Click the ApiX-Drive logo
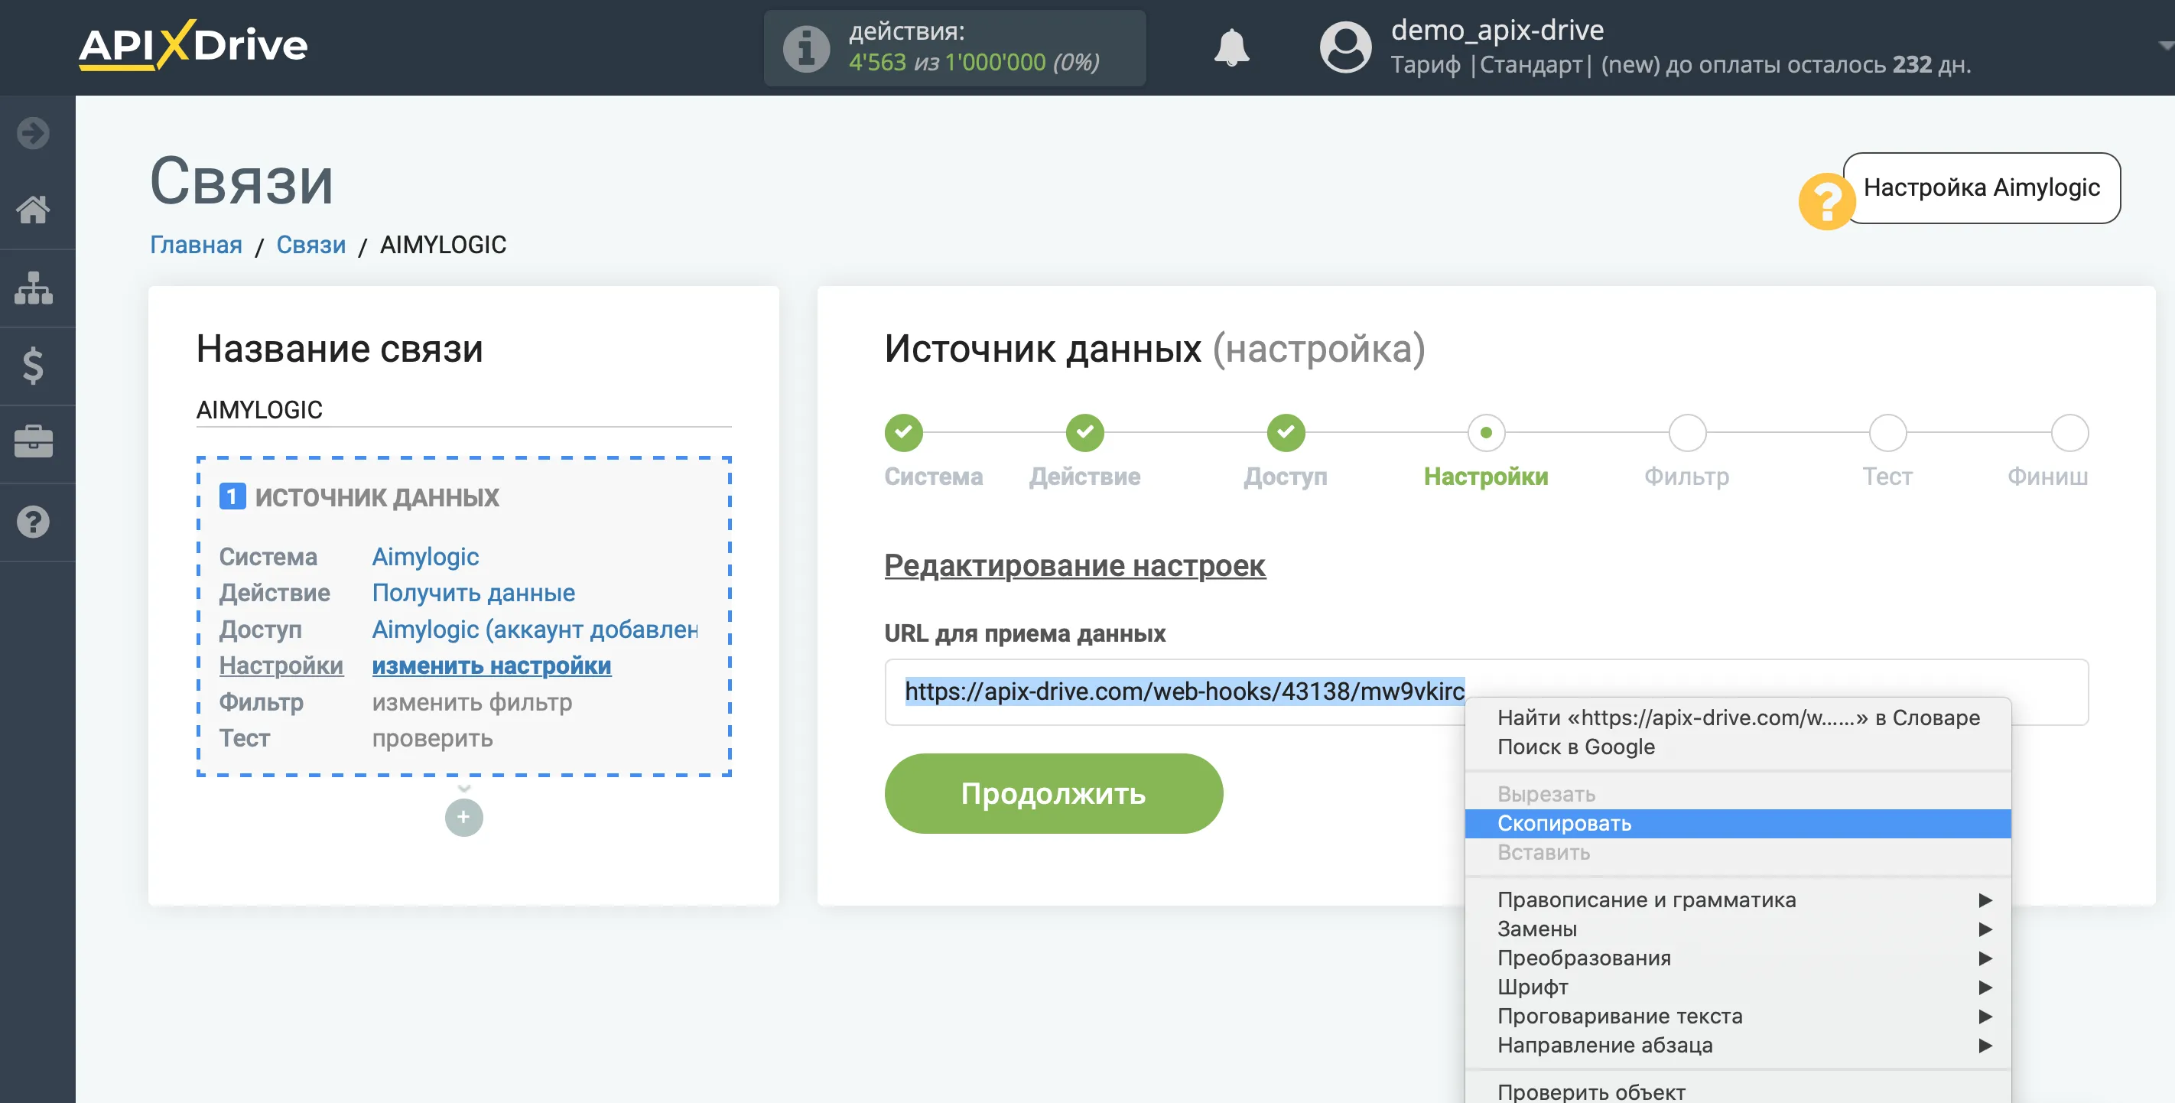This screenshot has height=1103, width=2175. [193, 45]
